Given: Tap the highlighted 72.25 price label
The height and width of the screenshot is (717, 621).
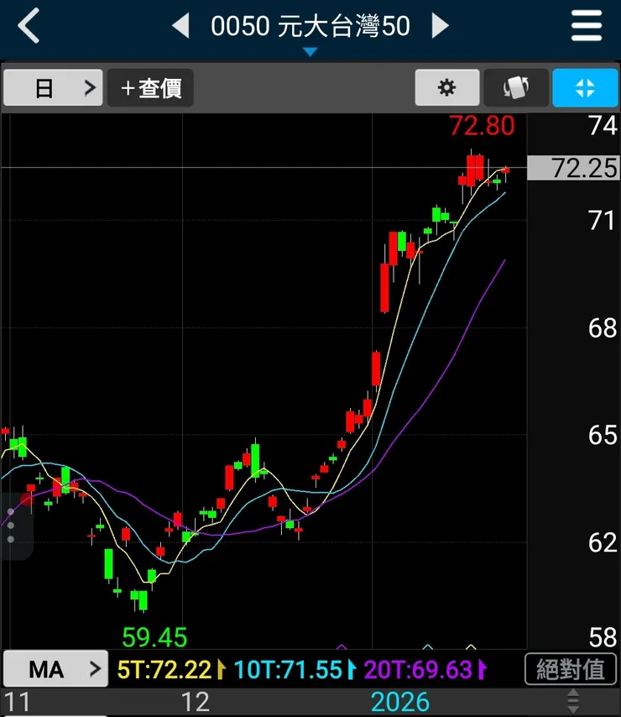Looking at the screenshot, I should (x=573, y=168).
